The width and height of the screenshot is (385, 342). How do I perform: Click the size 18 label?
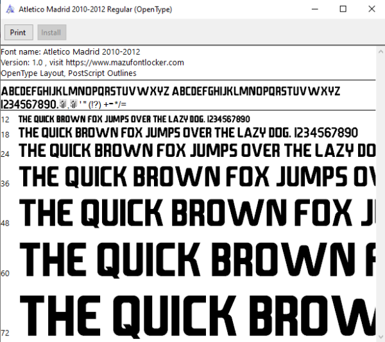(x=5, y=134)
